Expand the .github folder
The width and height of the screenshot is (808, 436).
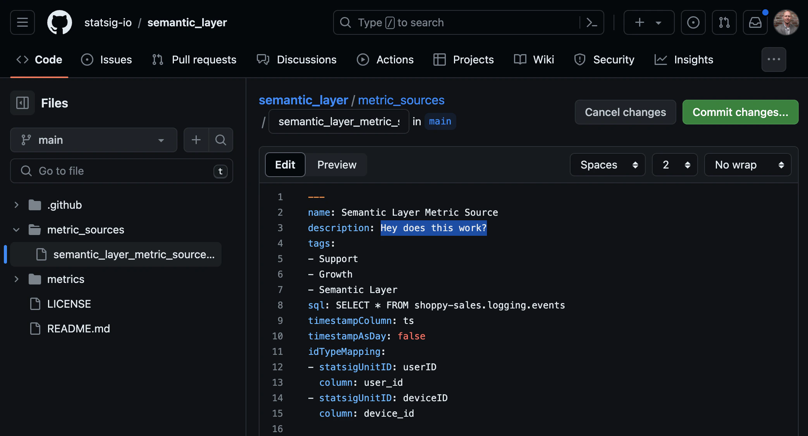16,205
